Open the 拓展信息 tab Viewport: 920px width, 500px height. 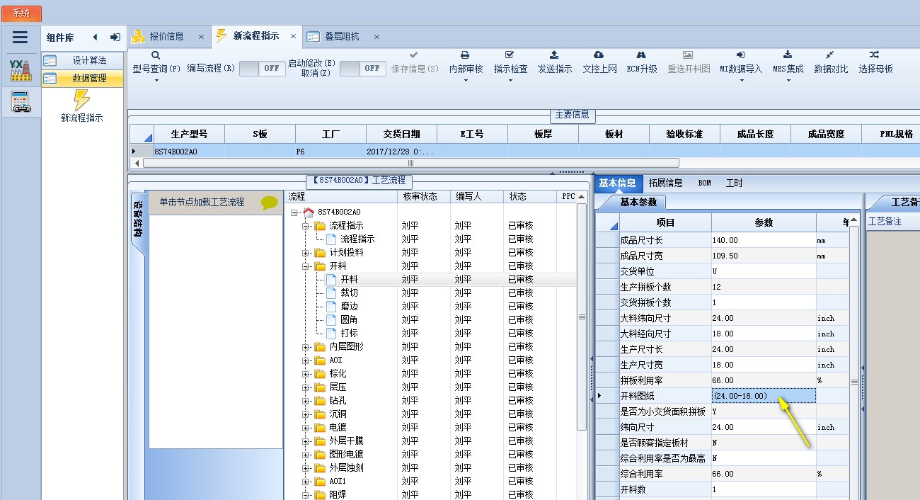pyautogui.click(x=665, y=183)
